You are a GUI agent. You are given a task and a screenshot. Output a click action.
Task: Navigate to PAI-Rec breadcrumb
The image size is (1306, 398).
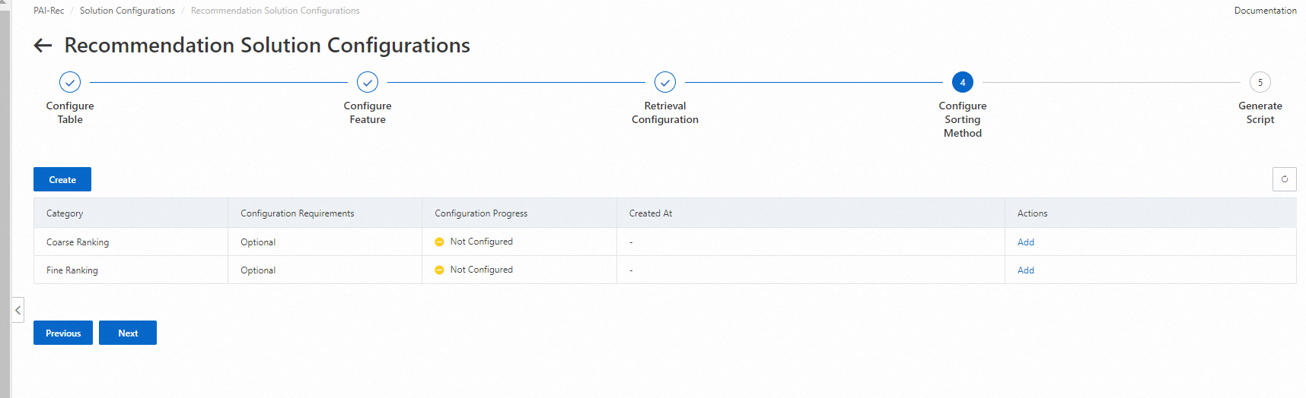click(49, 11)
